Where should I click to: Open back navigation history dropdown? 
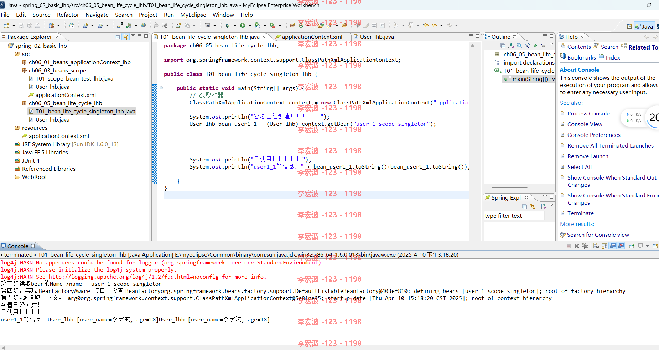point(441,25)
